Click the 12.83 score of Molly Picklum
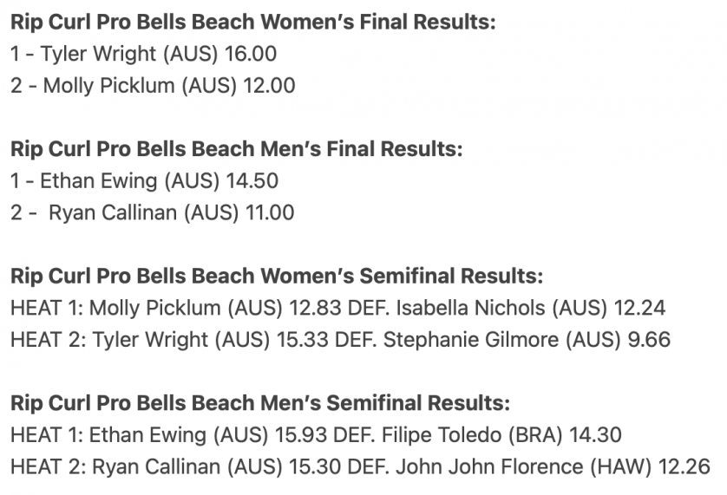 [x=315, y=308]
